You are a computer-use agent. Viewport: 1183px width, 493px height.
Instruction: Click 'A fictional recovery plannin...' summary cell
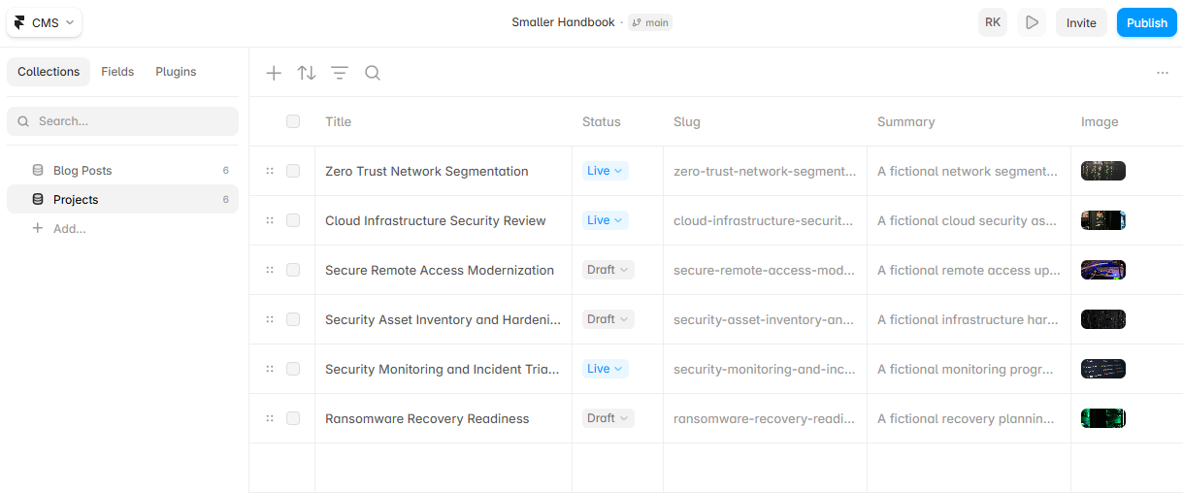tap(969, 418)
